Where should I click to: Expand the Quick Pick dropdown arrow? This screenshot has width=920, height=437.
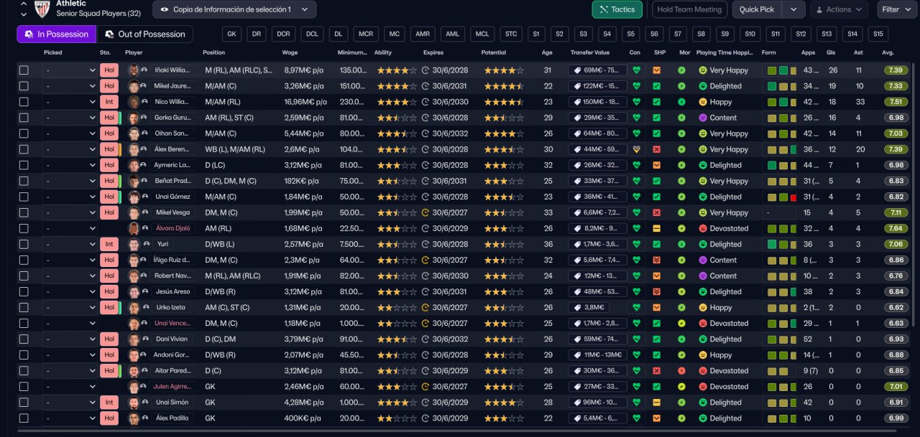click(x=793, y=9)
